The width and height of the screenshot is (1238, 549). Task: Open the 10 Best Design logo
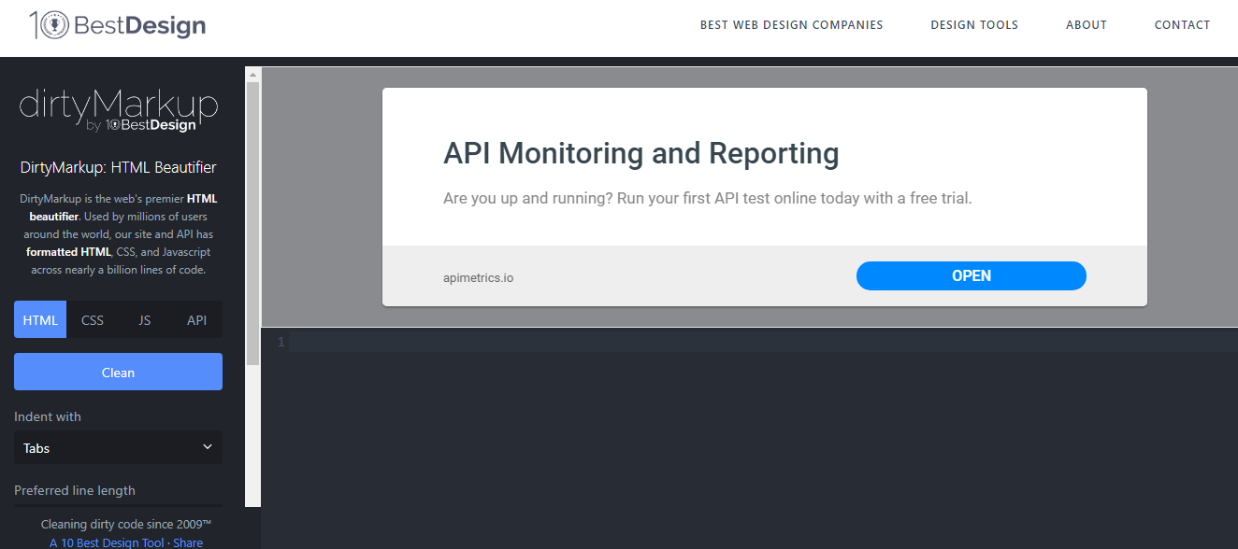[x=117, y=25]
